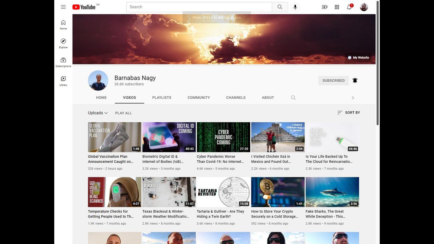
Task: Open the My Website banner link
Action: click(358, 58)
